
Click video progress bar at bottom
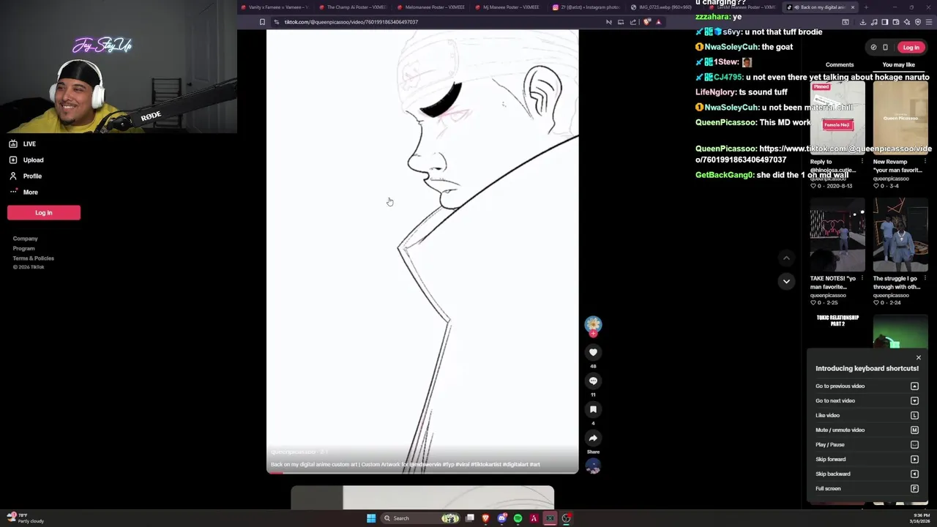pos(422,473)
